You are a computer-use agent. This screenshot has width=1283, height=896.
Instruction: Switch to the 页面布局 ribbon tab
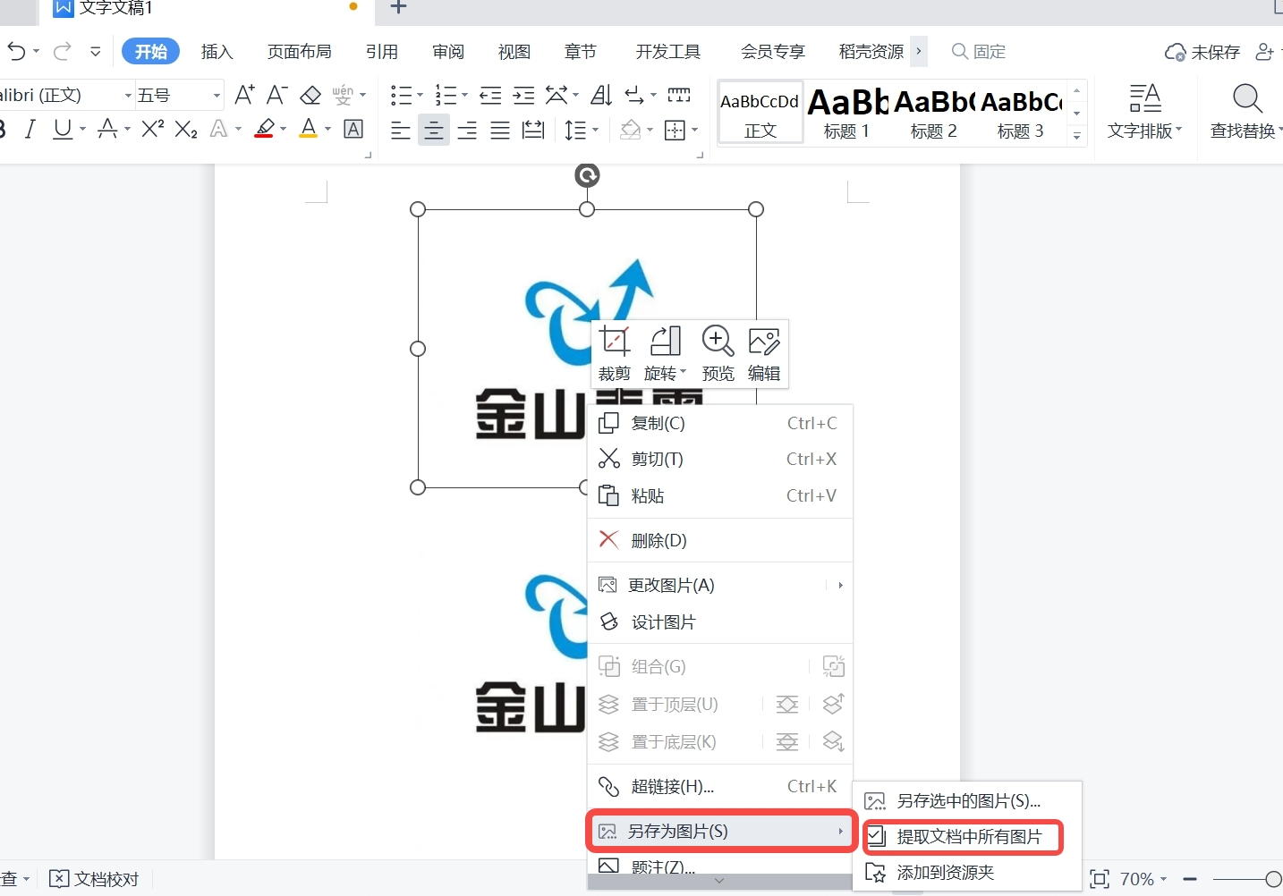click(x=300, y=52)
